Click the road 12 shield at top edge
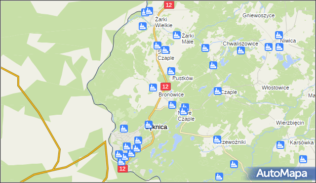316x183 pixels. tap(169, 5)
